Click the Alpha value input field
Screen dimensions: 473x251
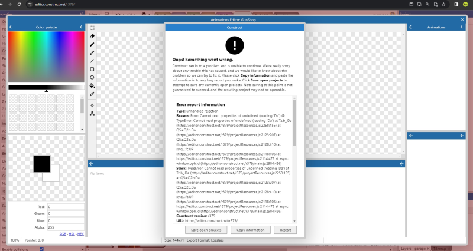[x=66, y=227]
